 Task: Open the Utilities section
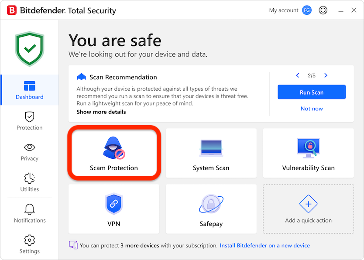(x=29, y=183)
